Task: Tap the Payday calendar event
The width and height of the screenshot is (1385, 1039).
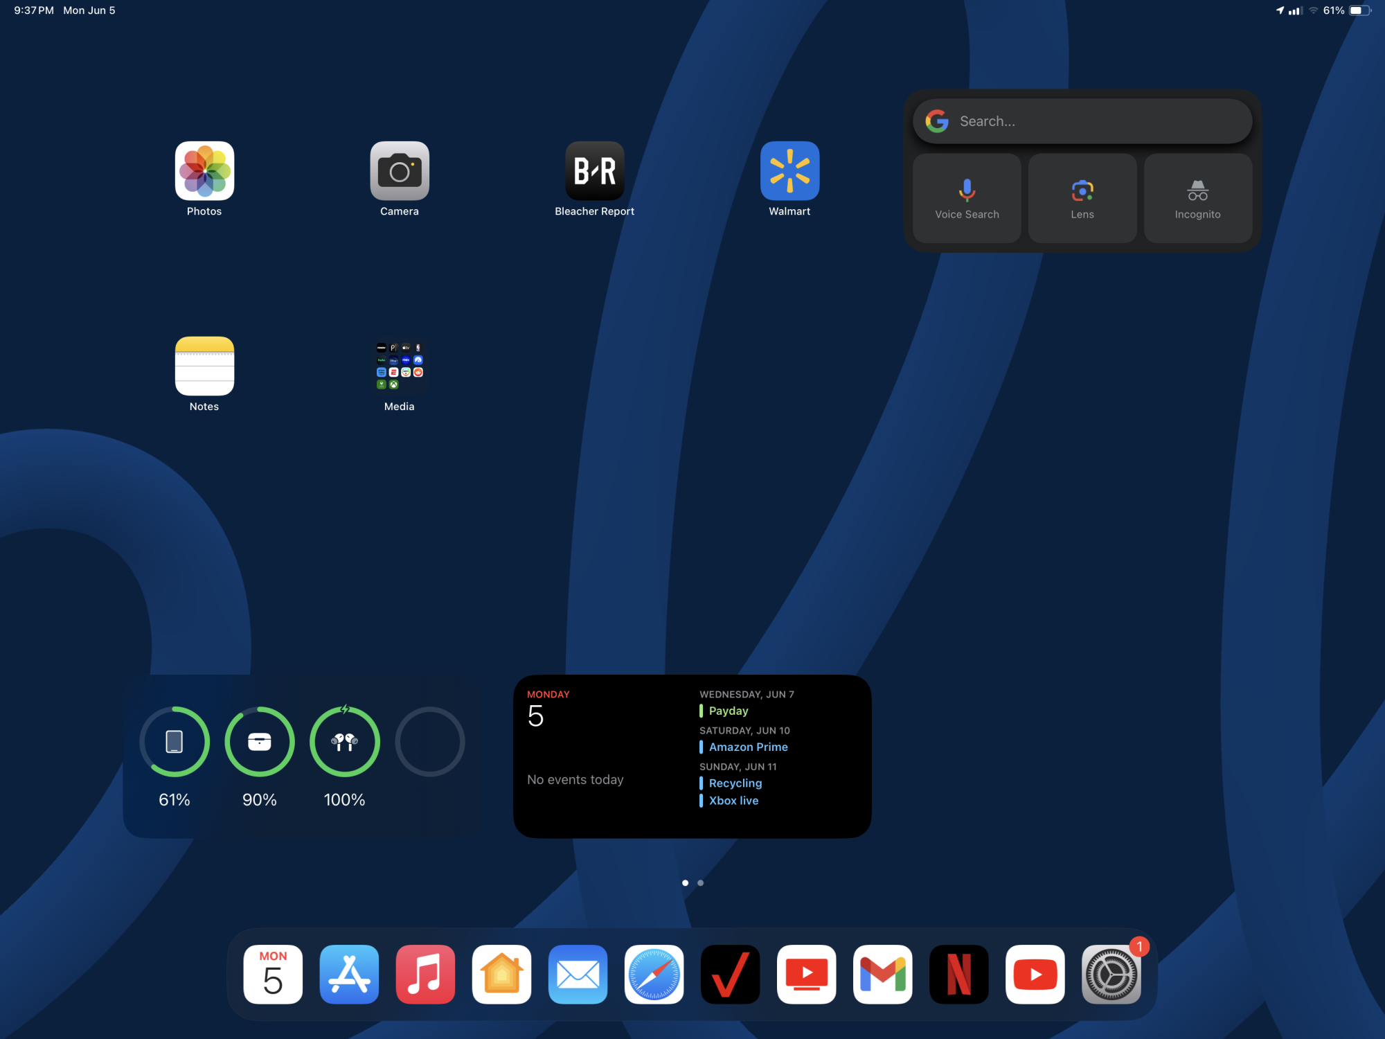Action: (x=729, y=711)
